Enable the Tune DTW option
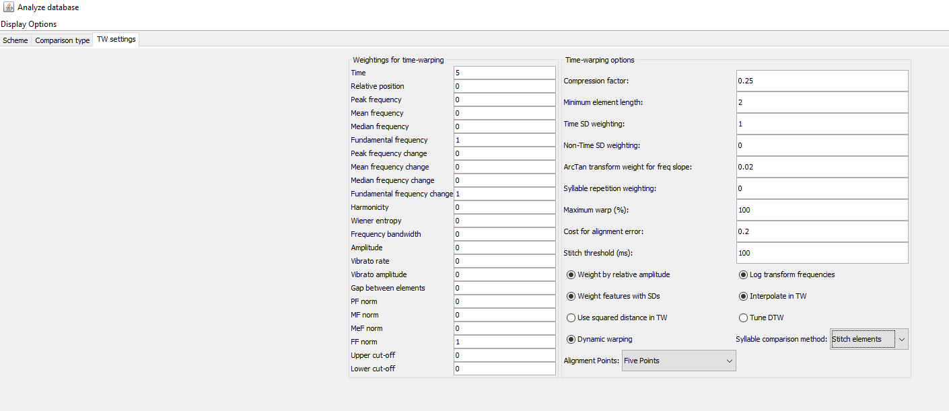 point(743,317)
